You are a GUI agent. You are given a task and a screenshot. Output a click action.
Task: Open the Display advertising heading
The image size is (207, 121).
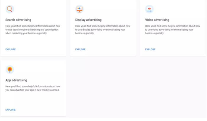tap(88, 20)
